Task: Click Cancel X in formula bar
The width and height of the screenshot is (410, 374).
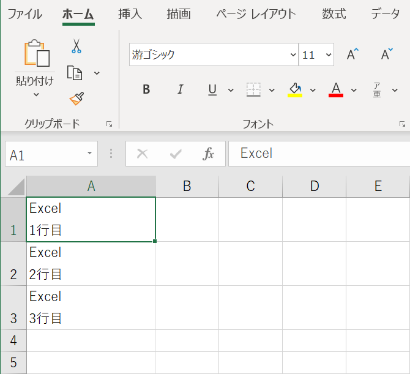Action: [x=142, y=154]
